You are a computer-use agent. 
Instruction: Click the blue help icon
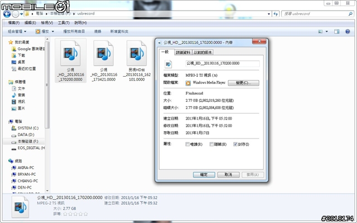coord(348,31)
